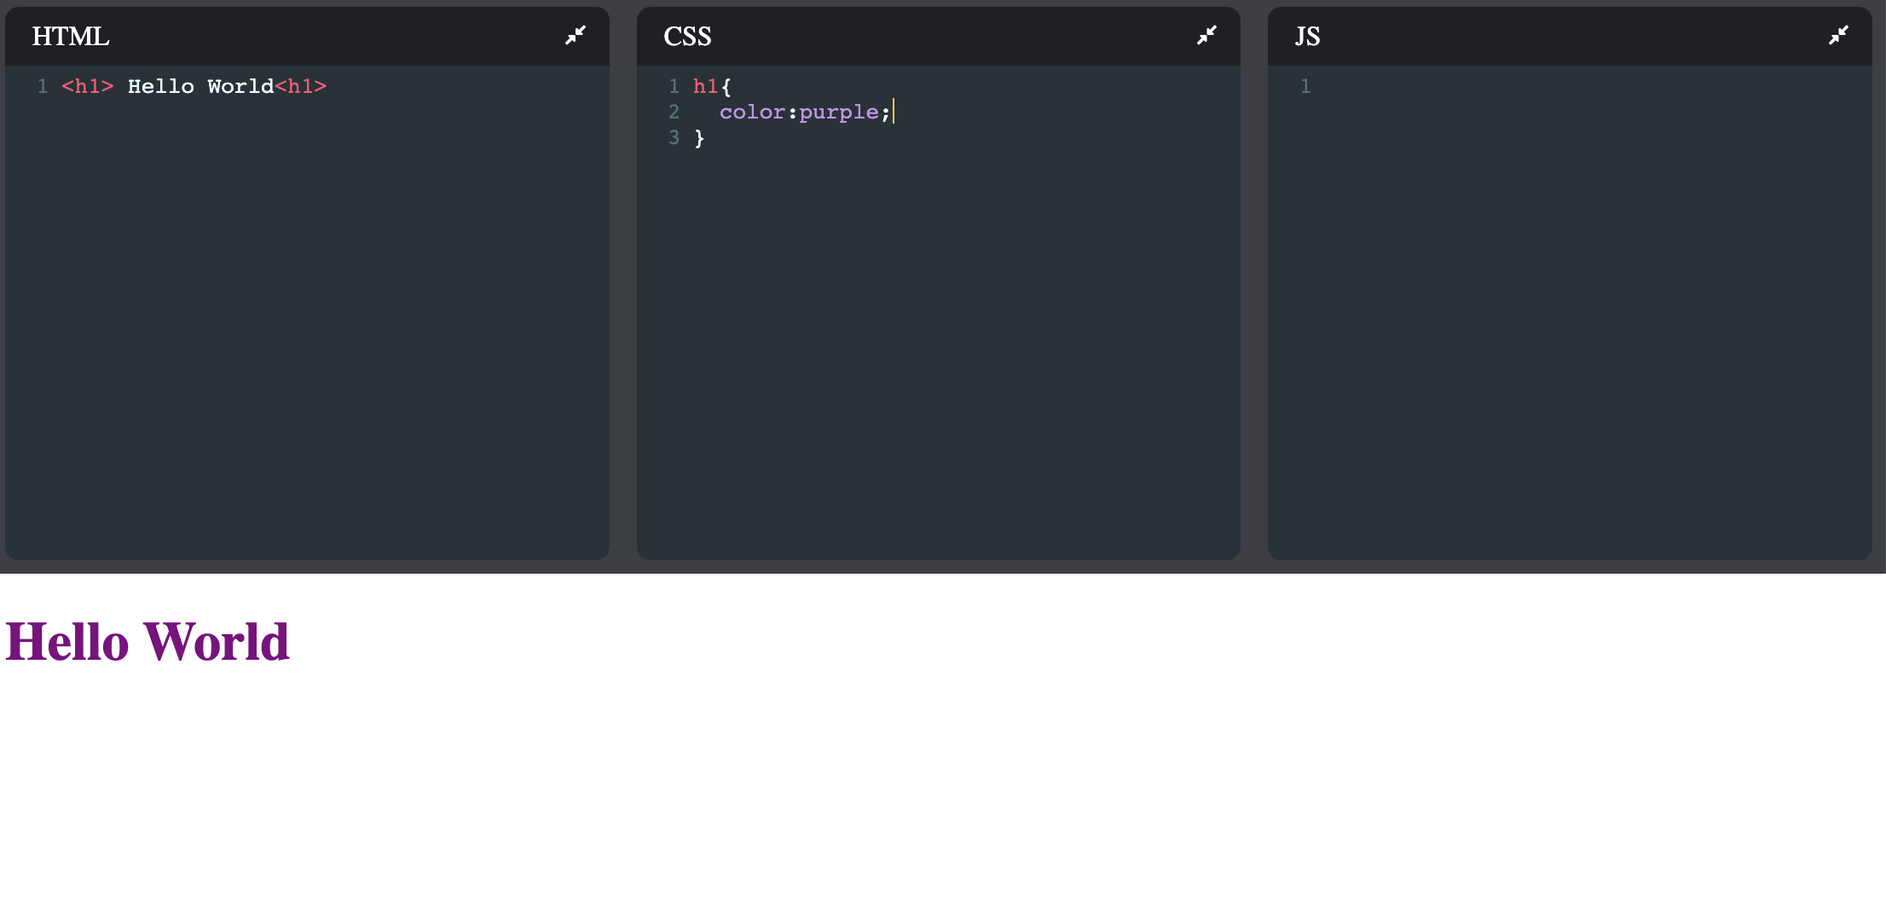Click line number 2 in the CSS editor

674,112
